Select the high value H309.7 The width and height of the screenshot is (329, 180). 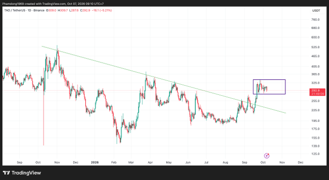tap(63, 10)
